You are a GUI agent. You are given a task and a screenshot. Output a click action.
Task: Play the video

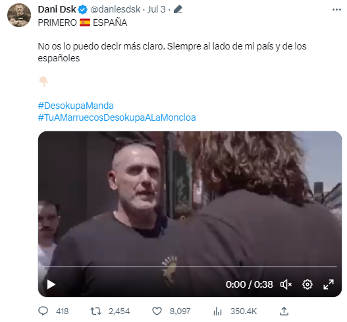pos(51,284)
